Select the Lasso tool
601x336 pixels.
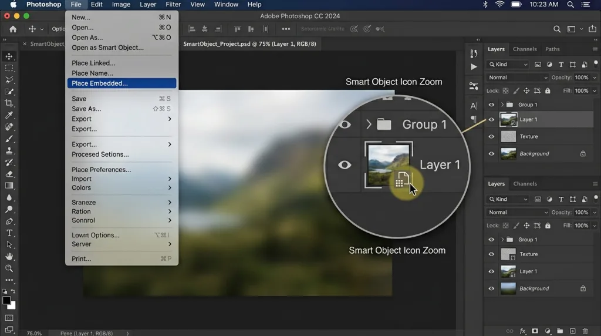tap(9, 80)
